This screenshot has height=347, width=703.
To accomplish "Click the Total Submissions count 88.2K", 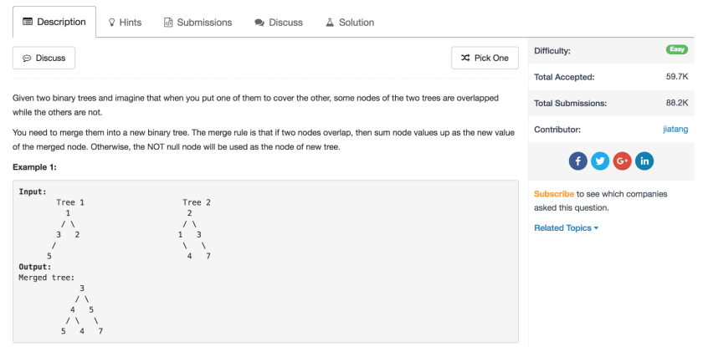I will [676, 103].
